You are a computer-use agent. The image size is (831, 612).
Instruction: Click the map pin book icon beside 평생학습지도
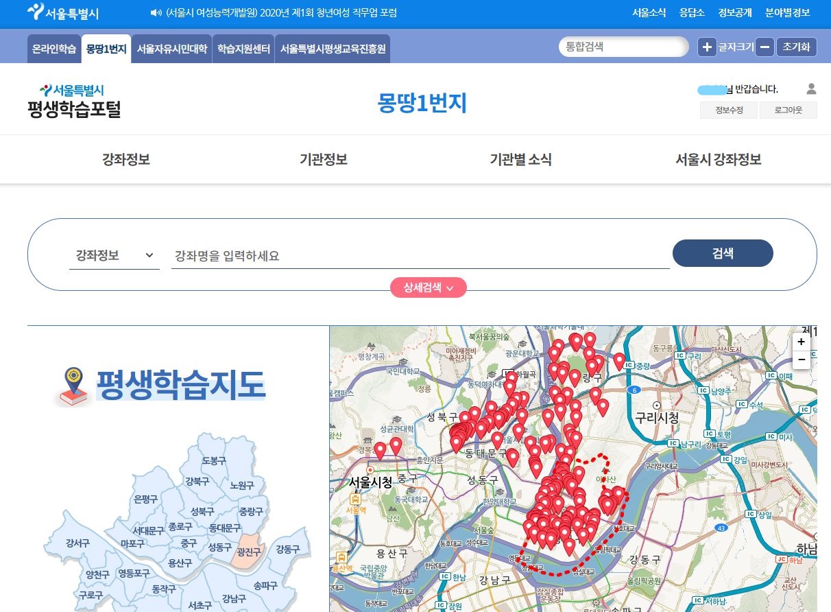click(74, 386)
